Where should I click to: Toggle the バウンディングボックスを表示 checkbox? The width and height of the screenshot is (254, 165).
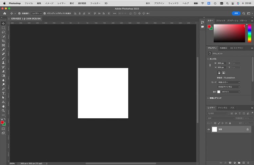click(45, 14)
